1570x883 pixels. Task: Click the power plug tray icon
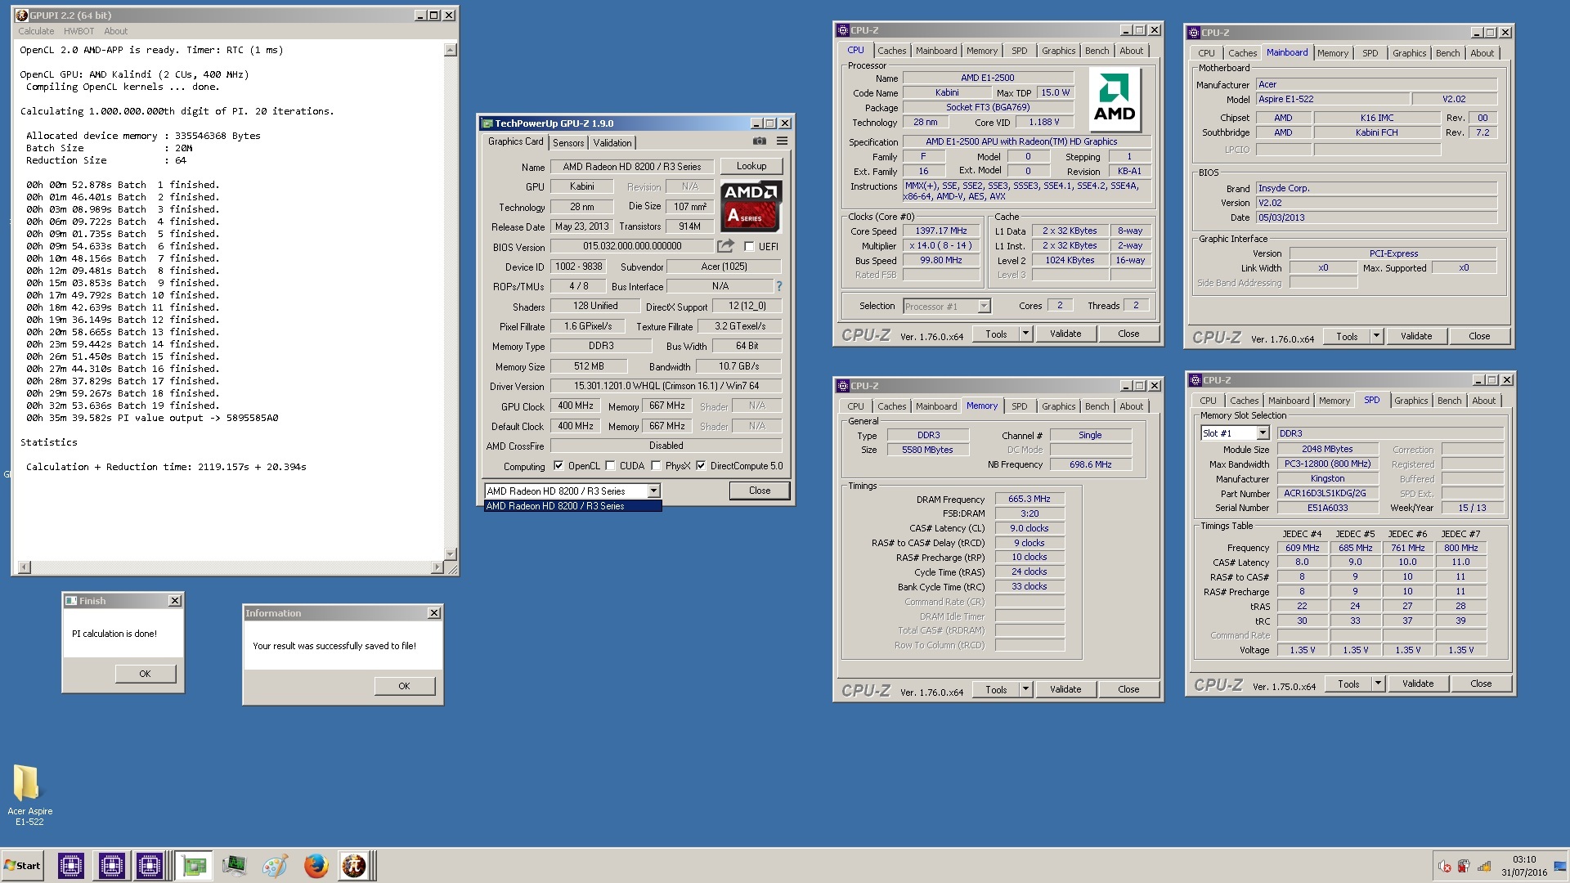tap(1464, 867)
